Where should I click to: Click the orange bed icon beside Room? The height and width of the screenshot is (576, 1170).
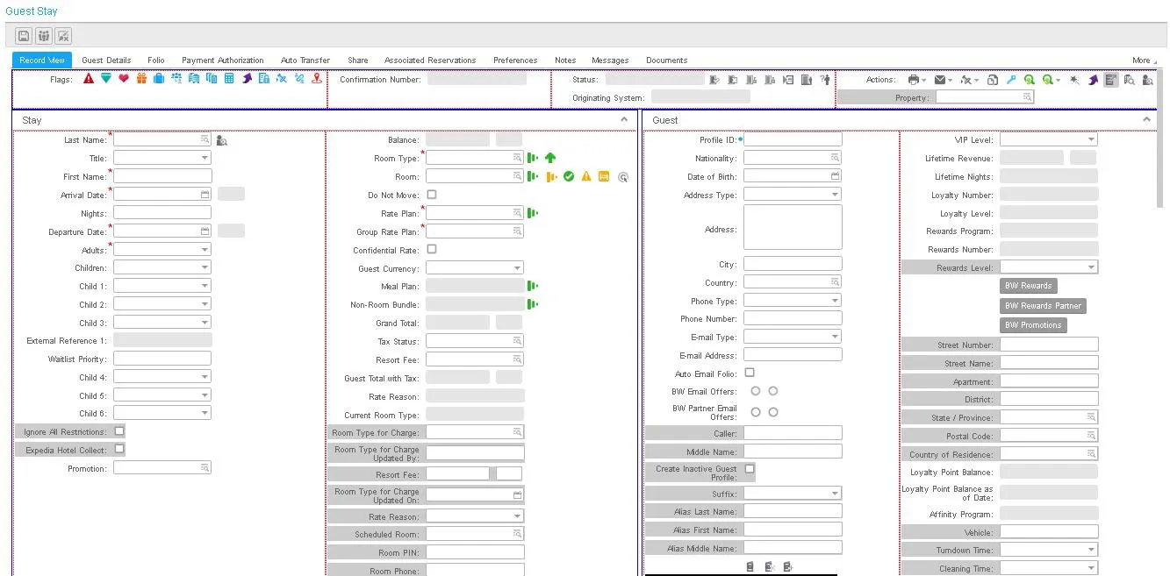tap(604, 176)
